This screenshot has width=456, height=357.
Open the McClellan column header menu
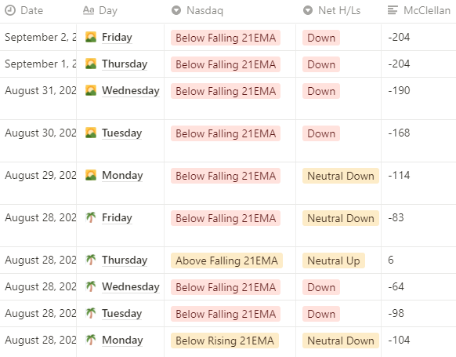418,11
